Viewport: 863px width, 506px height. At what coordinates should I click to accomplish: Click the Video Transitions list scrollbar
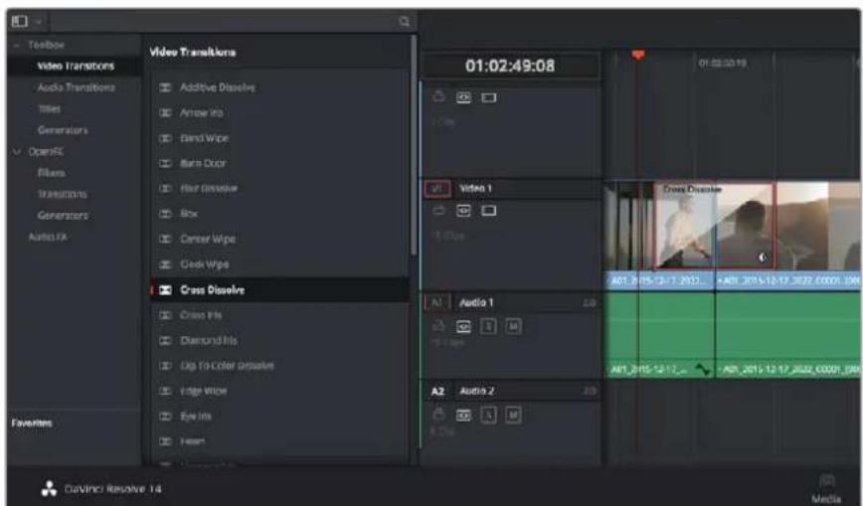[x=414, y=146]
